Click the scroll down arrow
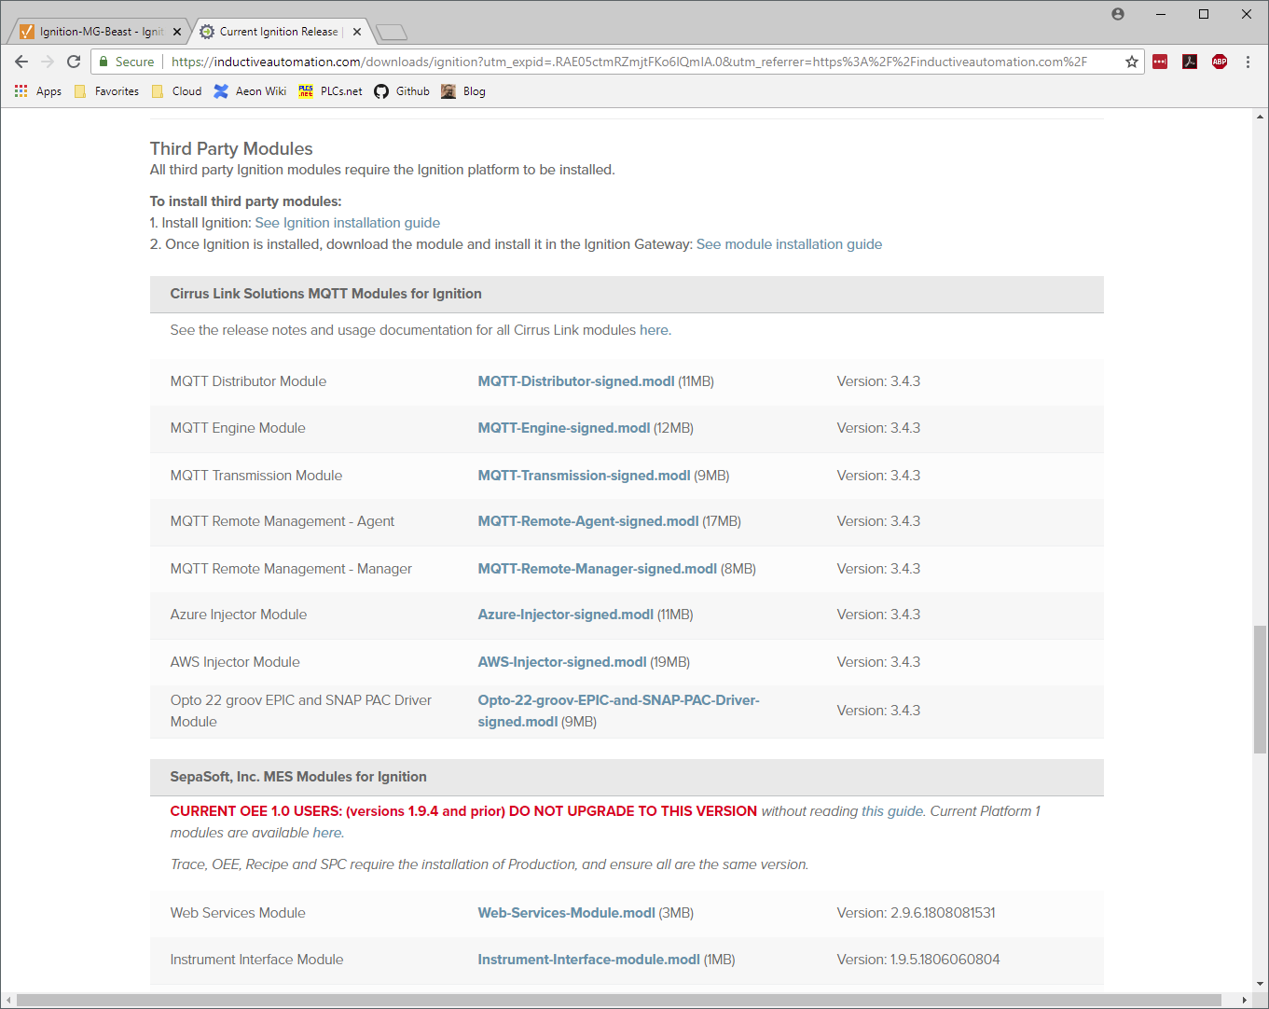 (1261, 984)
